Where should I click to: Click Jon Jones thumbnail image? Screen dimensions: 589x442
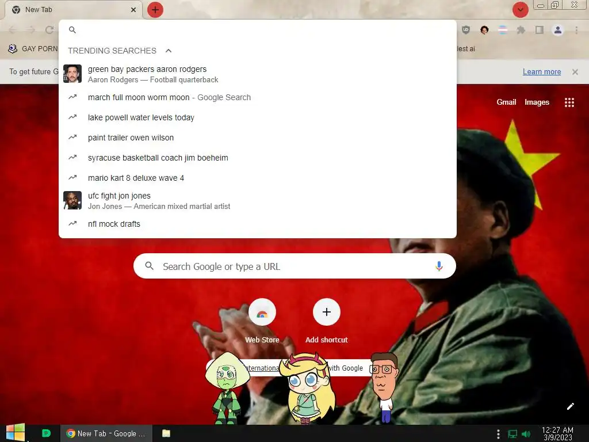(72, 200)
